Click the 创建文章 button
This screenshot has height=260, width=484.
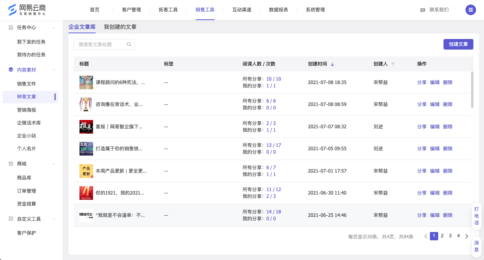458,44
